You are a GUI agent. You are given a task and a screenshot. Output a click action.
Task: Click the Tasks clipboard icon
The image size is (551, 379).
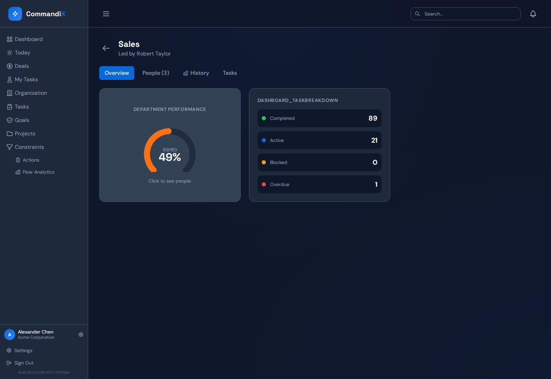coord(10,107)
